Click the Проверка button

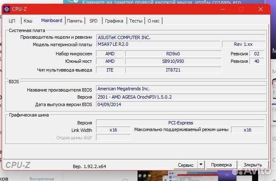pos(222,165)
